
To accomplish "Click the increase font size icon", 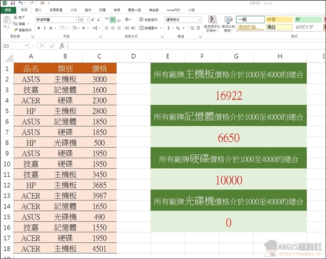I will 93,20.
